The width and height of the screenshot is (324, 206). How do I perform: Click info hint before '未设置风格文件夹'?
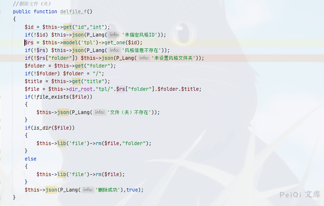click(x=144, y=58)
